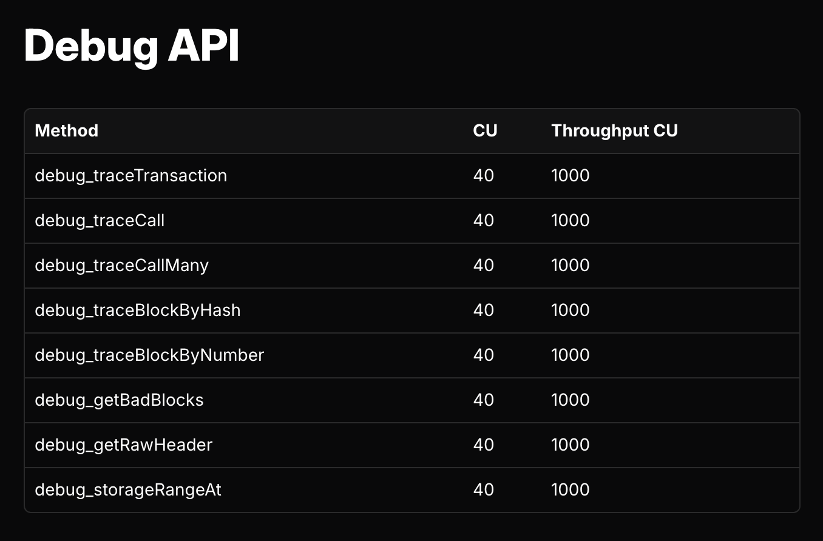823x541 pixels.
Task: Click the Debug API page heading
Action: point(132,46)
